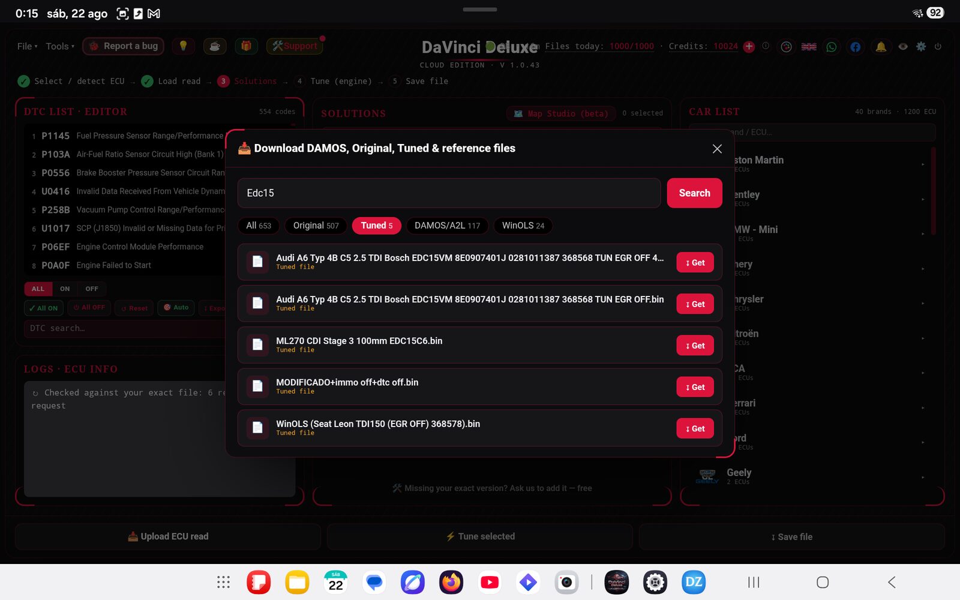This screenshot has width=960, height=600.
Task: Click the coffee cup donate icon
Action: click(x=215, y=46)
